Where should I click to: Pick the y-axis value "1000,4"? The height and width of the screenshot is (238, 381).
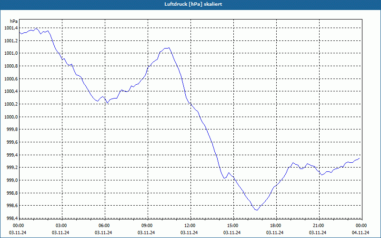pyautogui.click(x=11, y=91)
